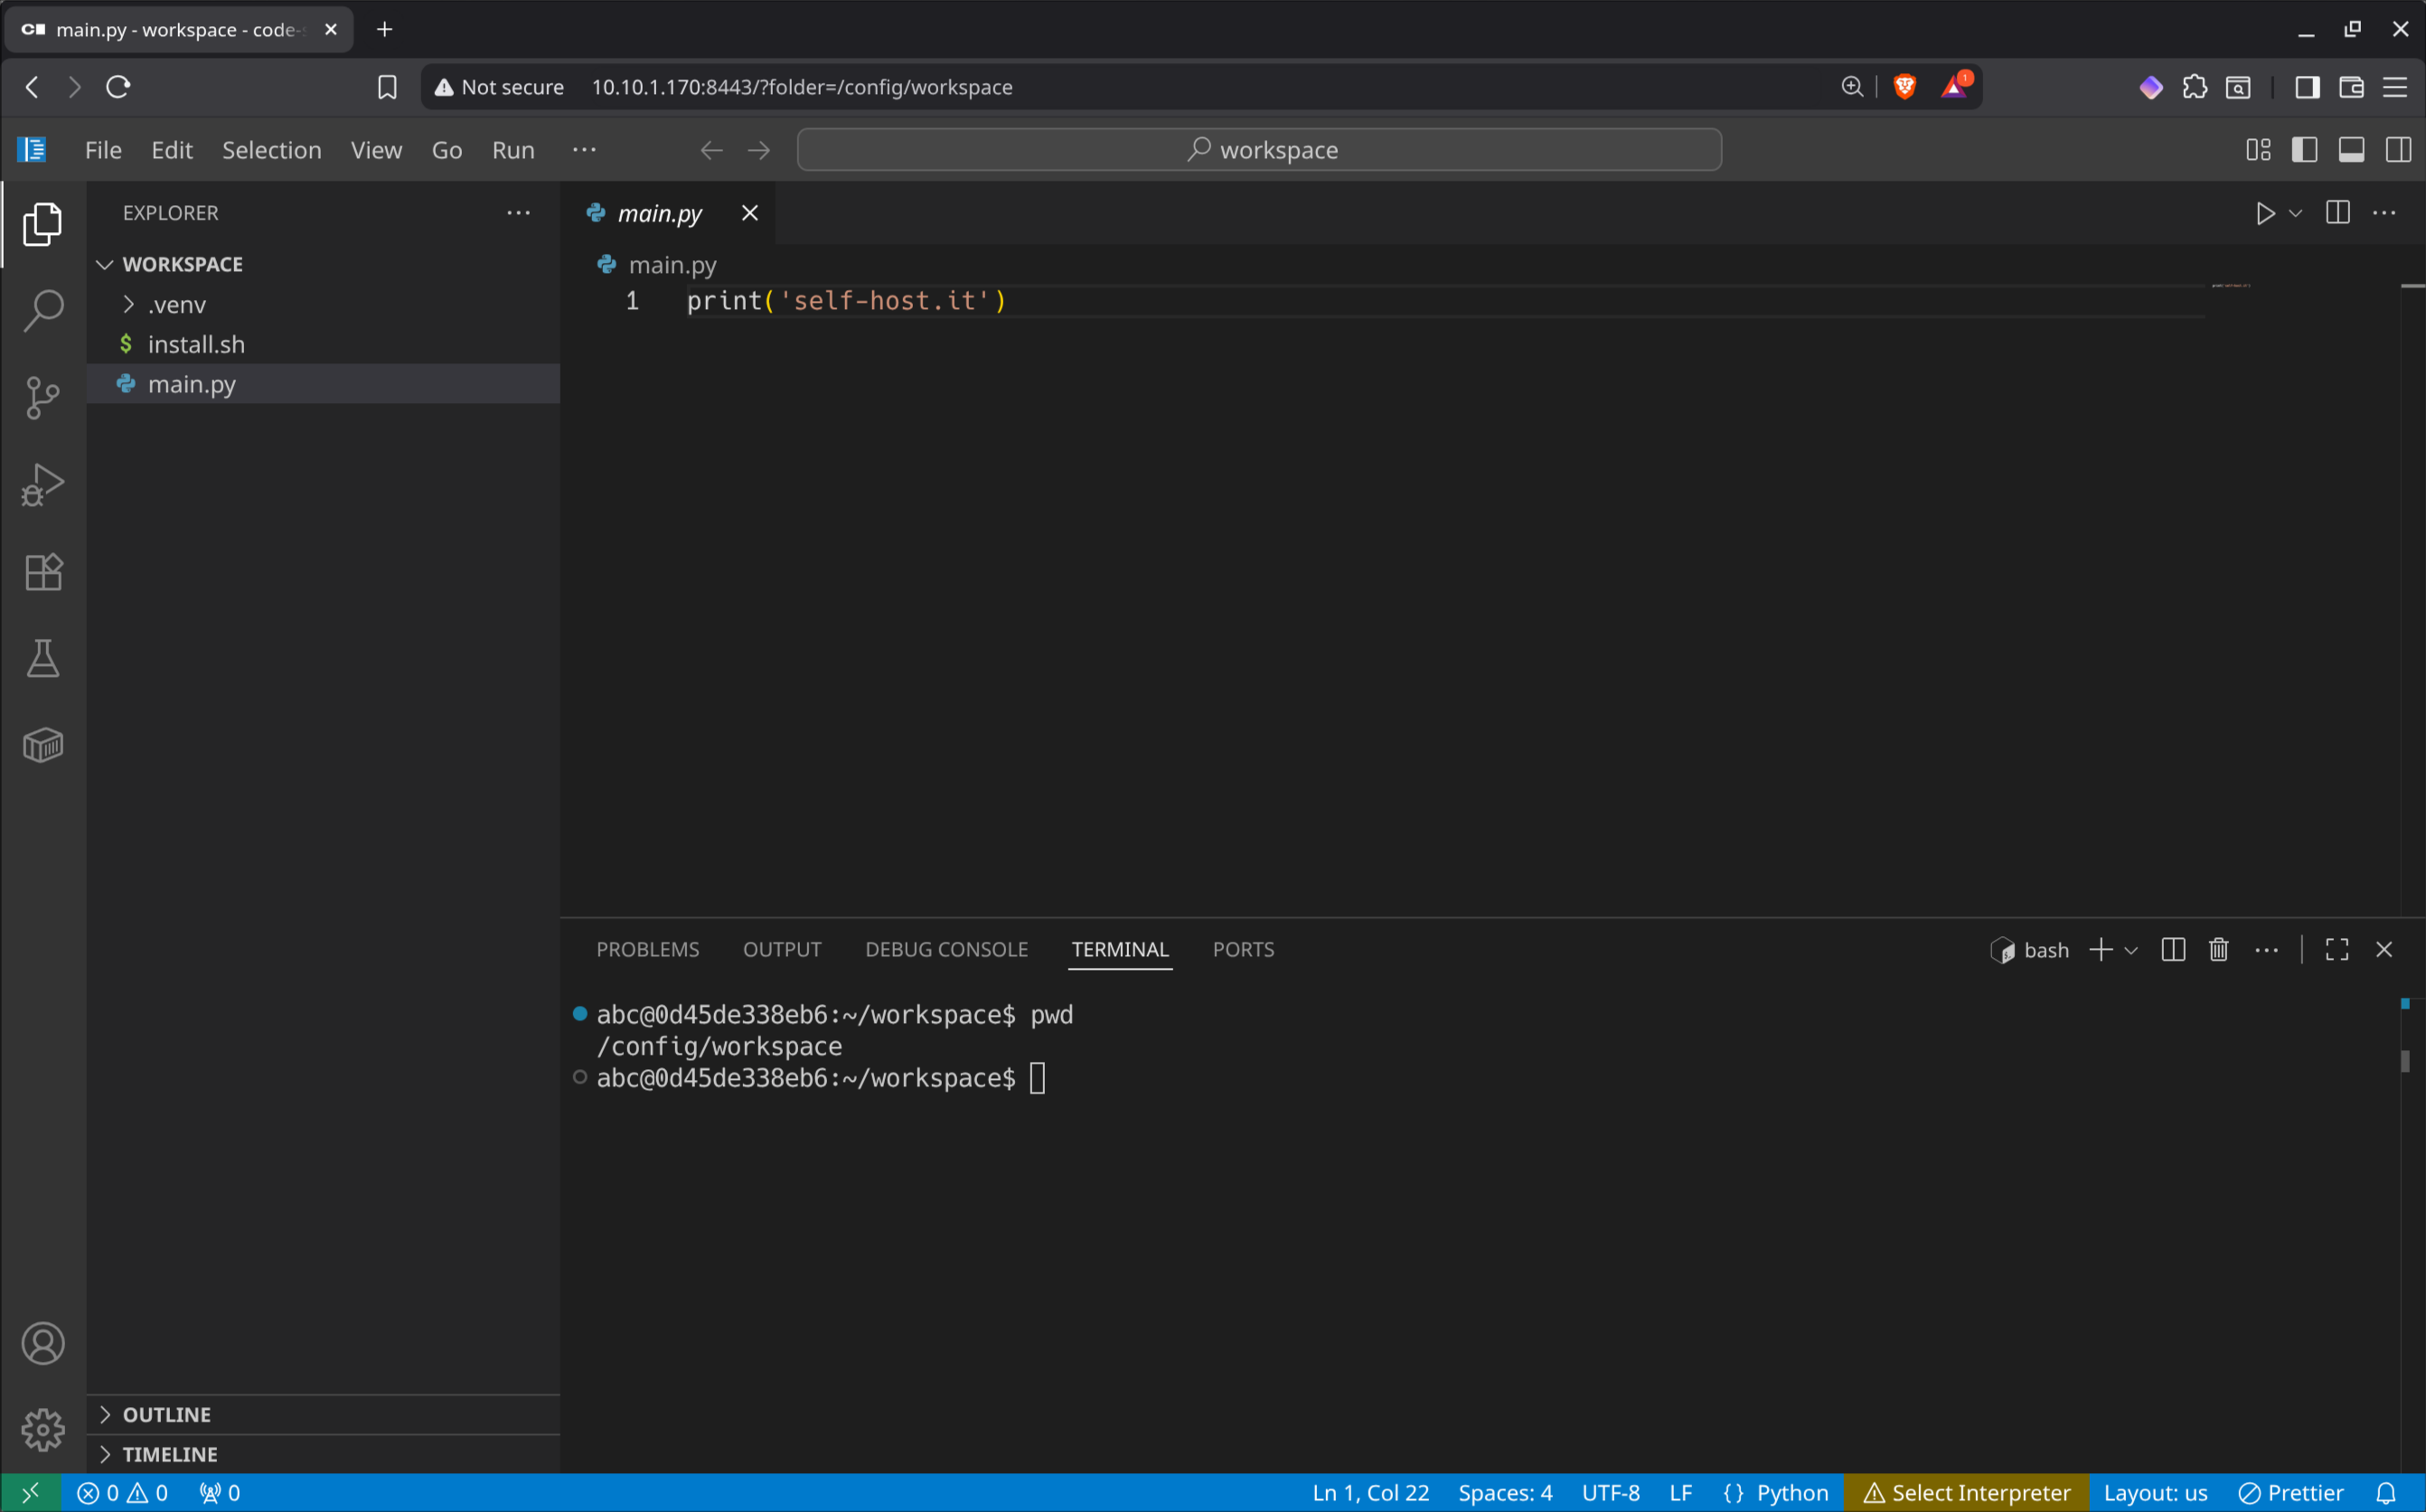Viewport: 2426px width, 1512px height.
Task: Maximize the terminal panel size
Action: tap(2336, 949)
